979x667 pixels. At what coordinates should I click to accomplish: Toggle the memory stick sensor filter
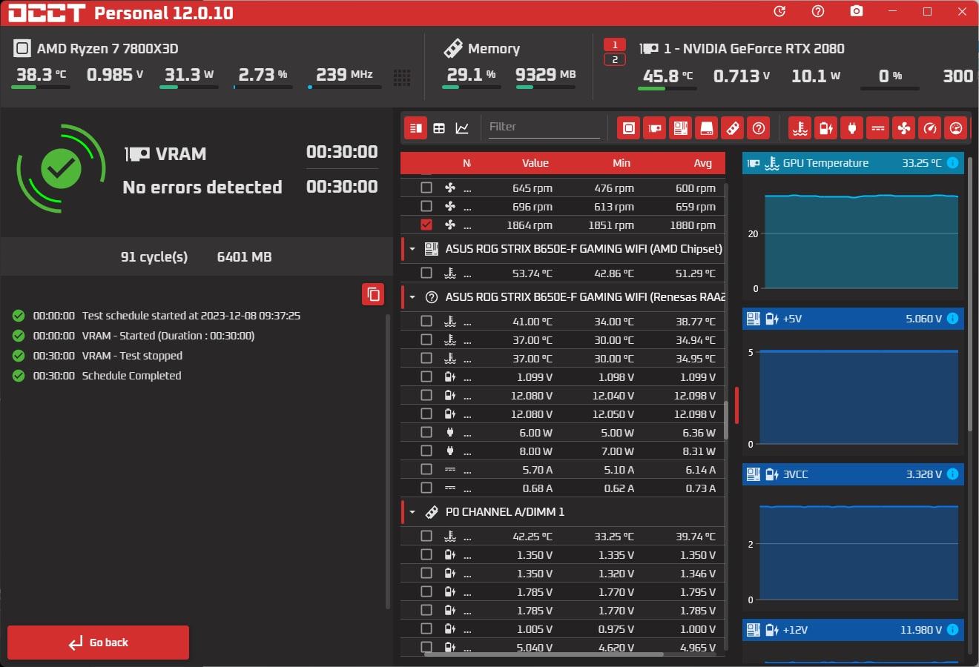(733, 128)
